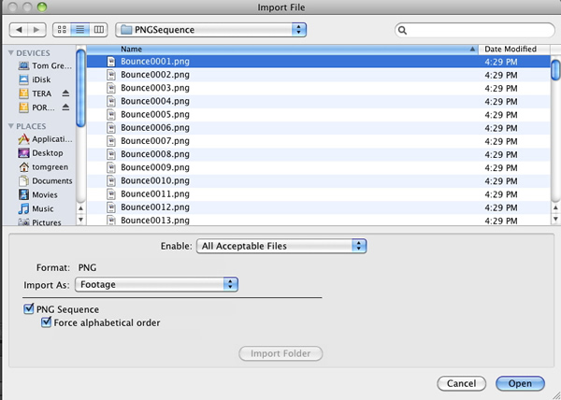The height and width of the screenshot is (400, 561).
Task: Toggle Force alphabetical order checkbox
Action: 46,322
